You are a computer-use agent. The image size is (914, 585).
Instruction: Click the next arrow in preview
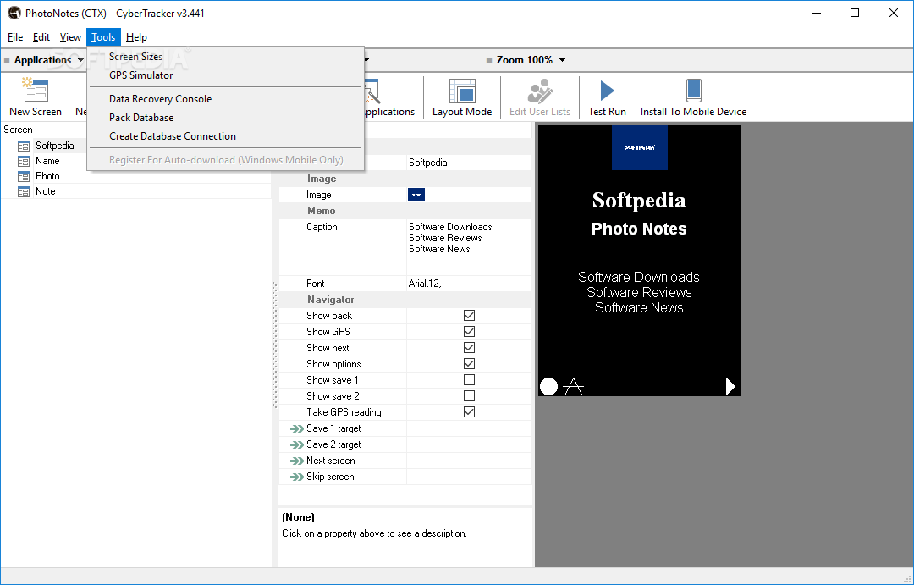(730, 386)
